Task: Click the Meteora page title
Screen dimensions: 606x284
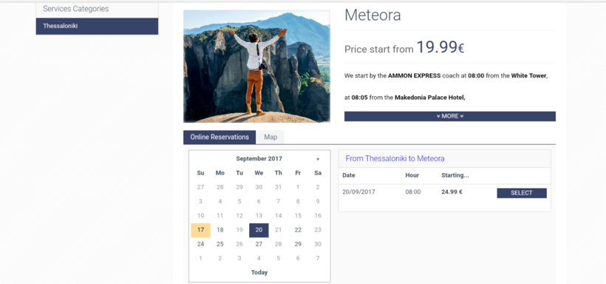Action: (372, 15)
